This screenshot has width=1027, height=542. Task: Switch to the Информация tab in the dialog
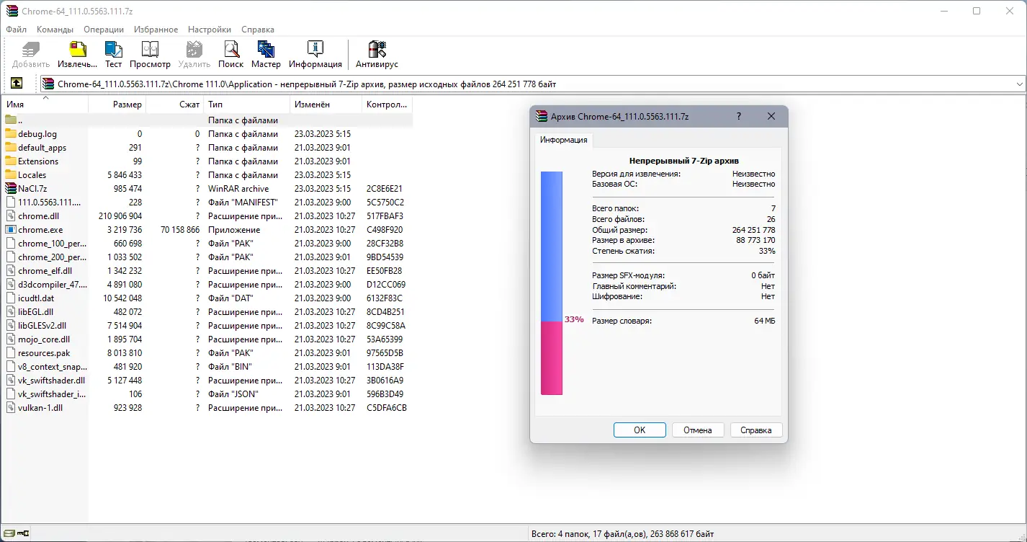563,141
